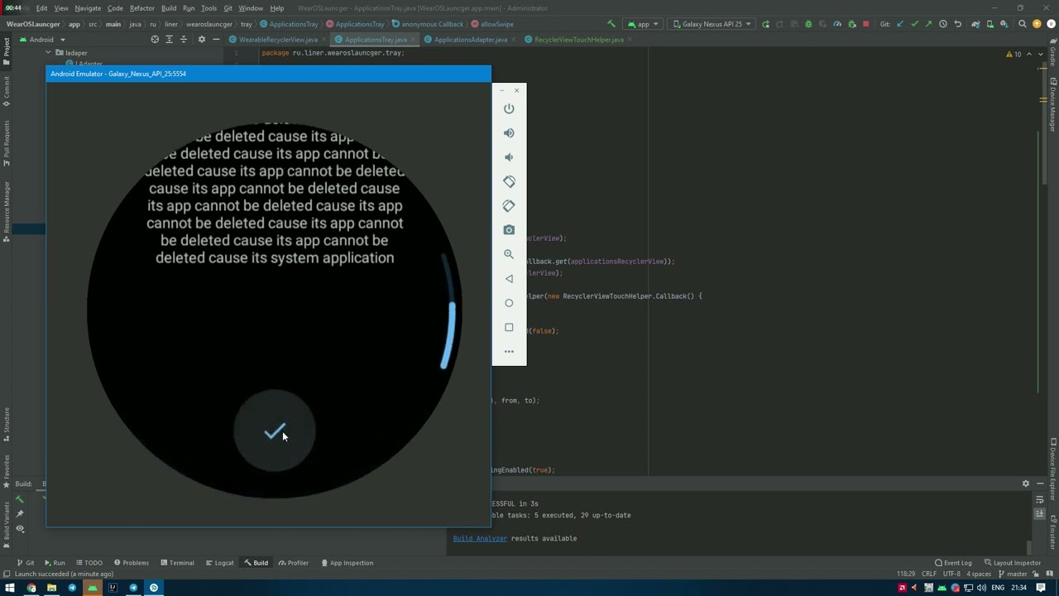This screenshot has width=1059, height=596.
Task: Switch to the ApplicationsAdapter.java tab
Action: pos(471,39)
